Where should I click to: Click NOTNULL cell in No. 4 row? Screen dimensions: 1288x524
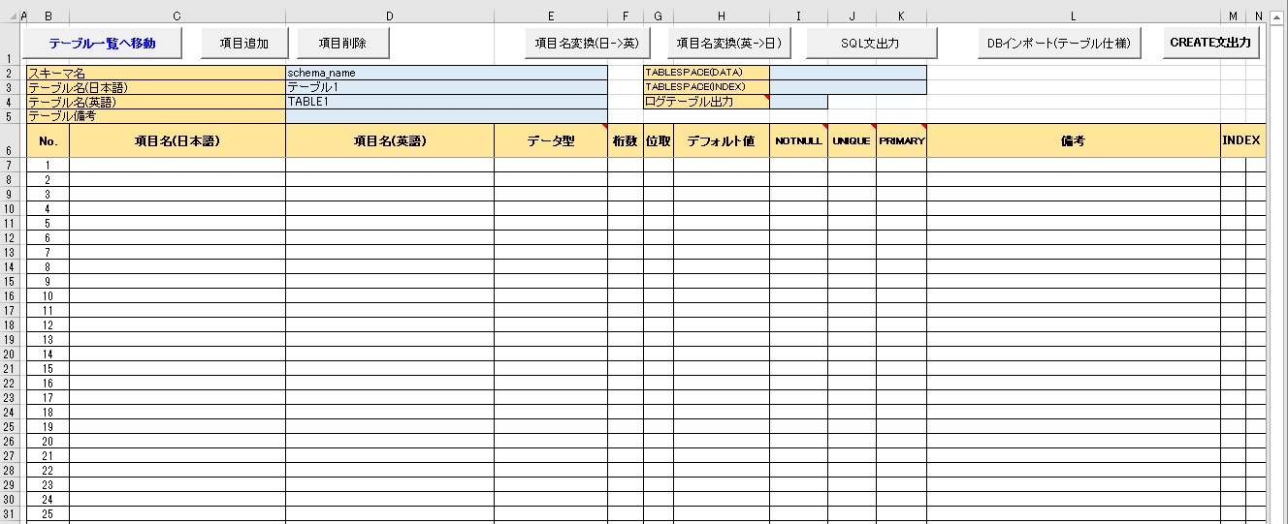(x=798, y=208)
